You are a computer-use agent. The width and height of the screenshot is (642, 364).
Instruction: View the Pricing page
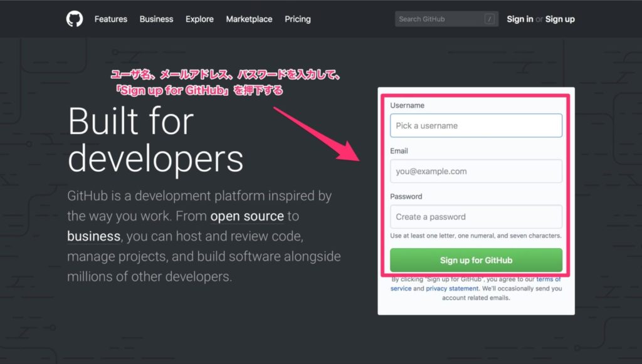(298, 19)
